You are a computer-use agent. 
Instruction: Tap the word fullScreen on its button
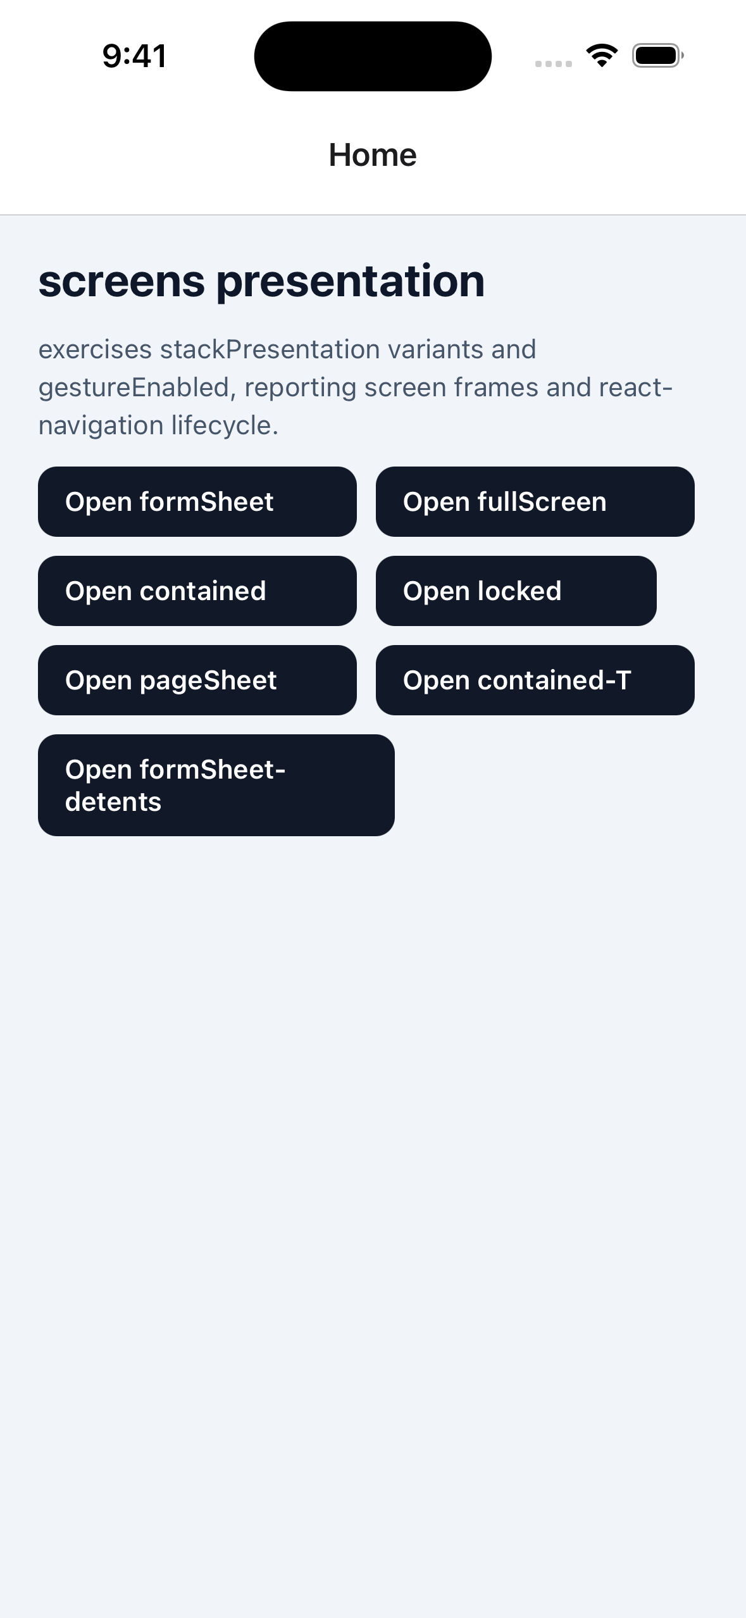[542, 502]
